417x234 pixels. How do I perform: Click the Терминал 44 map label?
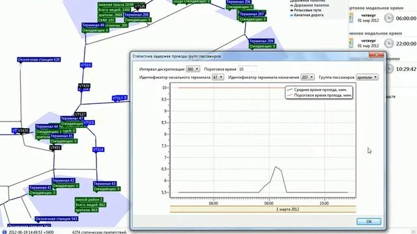[x=47, y=127]
